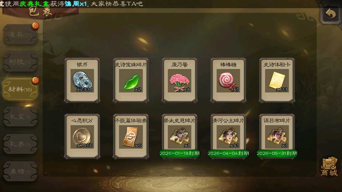
Task: Open the 材料 materials tab
Action: pyautogui.click(x=20, y=89)
